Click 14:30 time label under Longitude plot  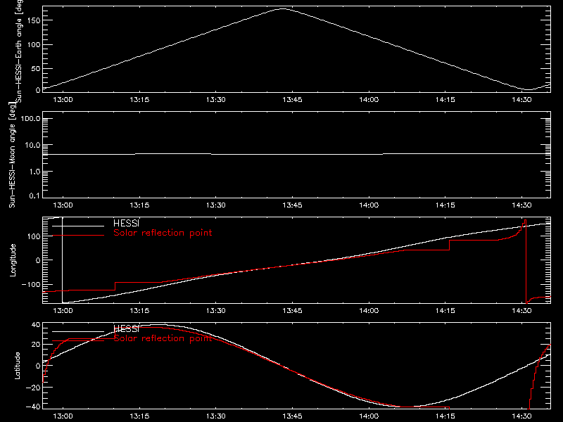521,311
